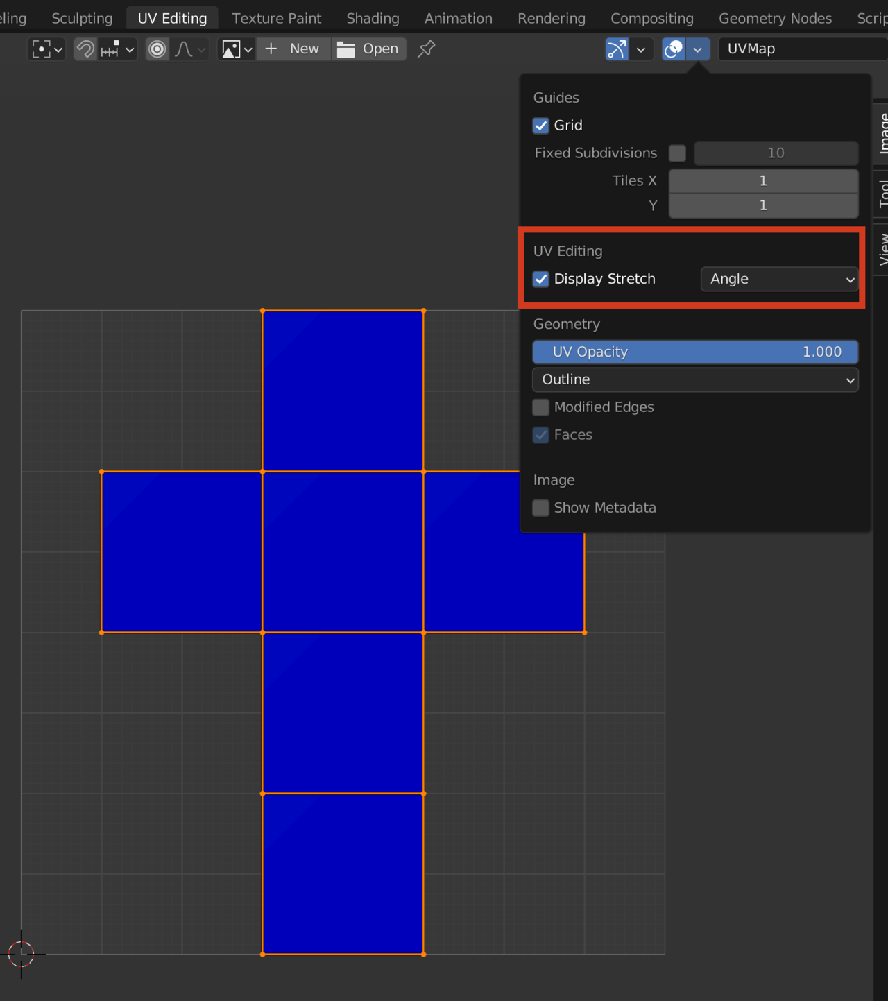Image resolution: width=888 pixels, height=1001 pixels.
Task: Click the New image button
Action: [293, 49]
